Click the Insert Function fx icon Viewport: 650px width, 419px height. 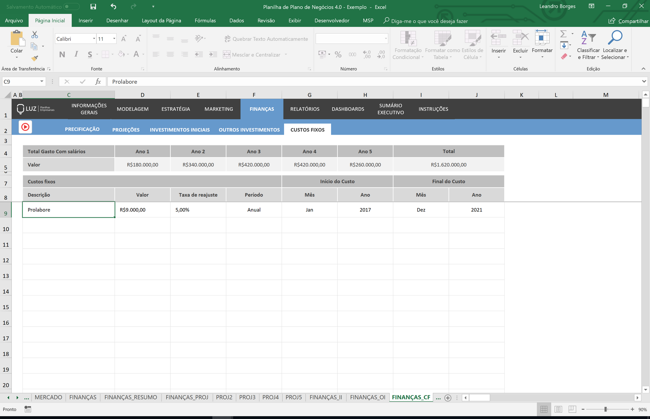click(98, 82)
